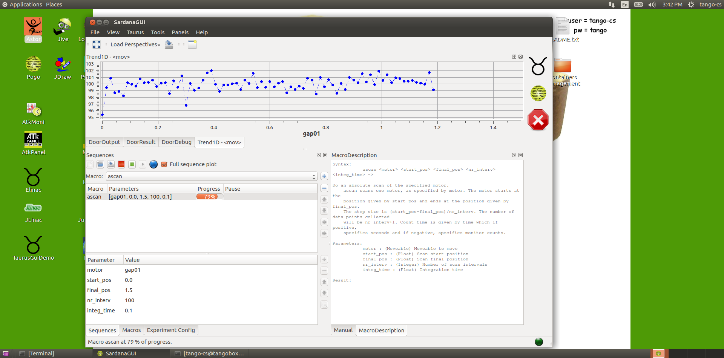
Task: Switch to Experiment Config tab
Action: (x=171, y=330)
